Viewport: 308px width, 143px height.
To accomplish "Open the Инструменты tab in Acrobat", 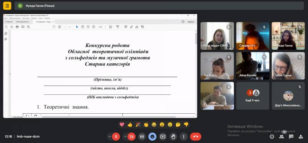I will coord(22,22).
